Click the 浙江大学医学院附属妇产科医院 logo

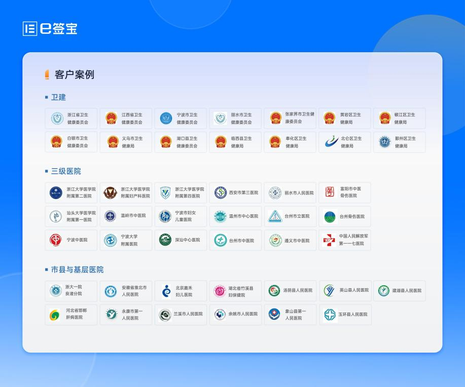[111, 192]
